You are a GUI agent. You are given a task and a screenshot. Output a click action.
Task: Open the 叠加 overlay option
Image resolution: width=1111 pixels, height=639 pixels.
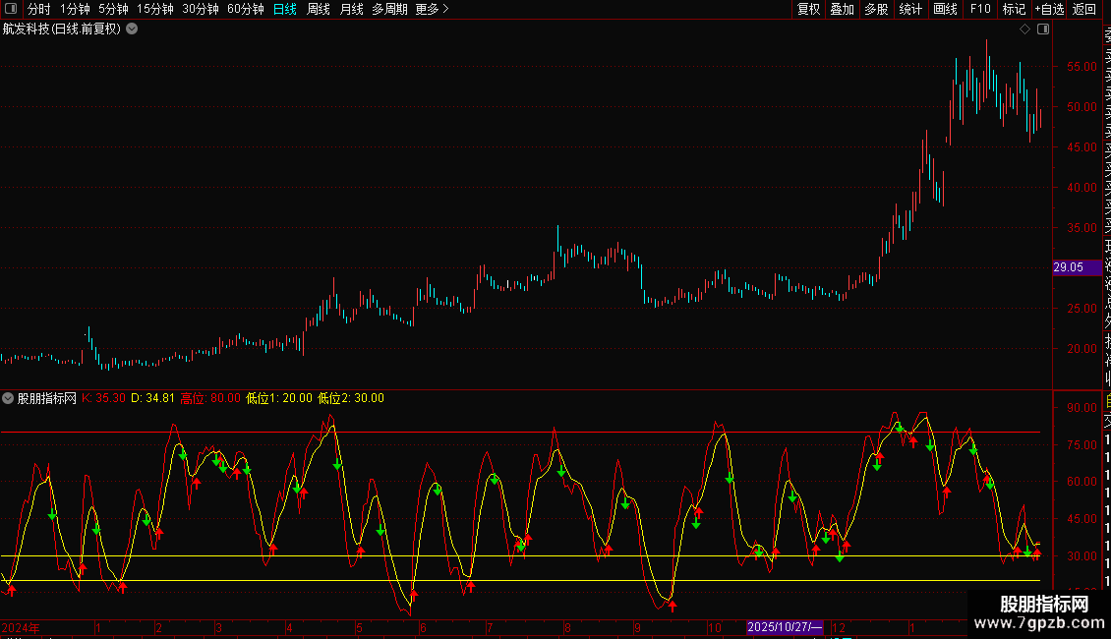(842, 10)
